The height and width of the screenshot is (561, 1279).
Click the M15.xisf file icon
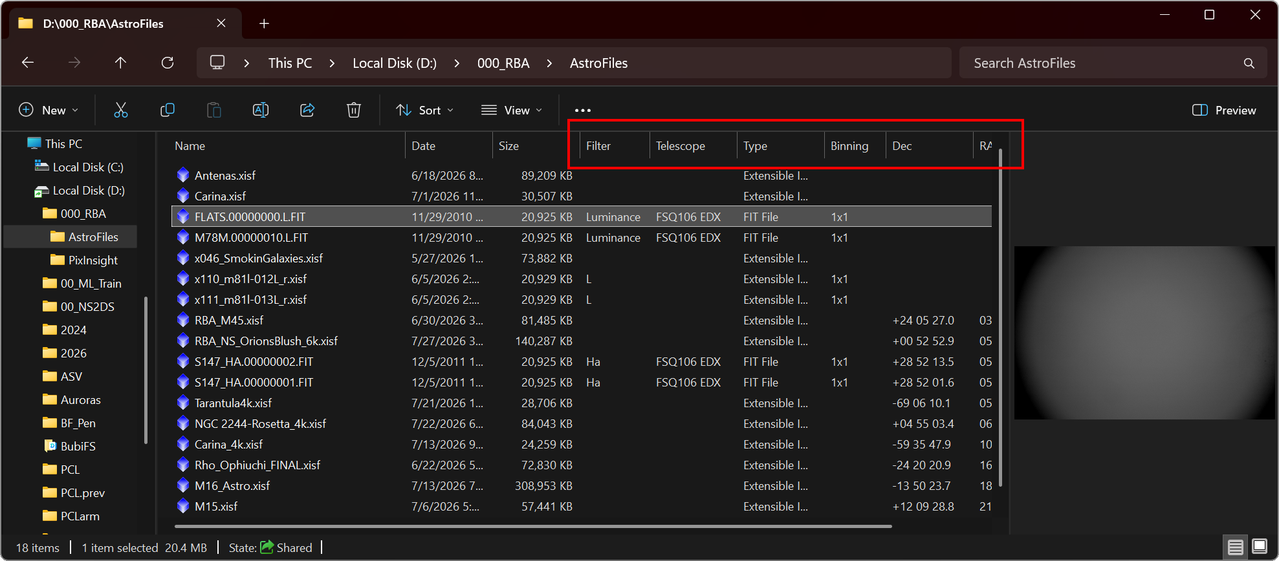[183, 506]
